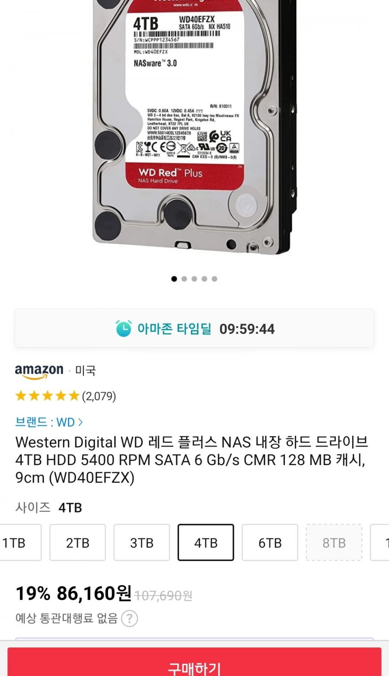
Task: Tap the Amazon logo
Action: point(39,370)
